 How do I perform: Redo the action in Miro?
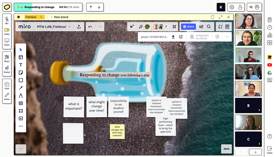click(x=100, y=27)
